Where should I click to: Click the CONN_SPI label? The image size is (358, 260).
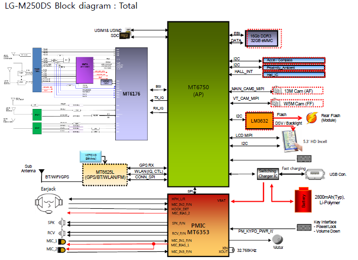[145, 177]
